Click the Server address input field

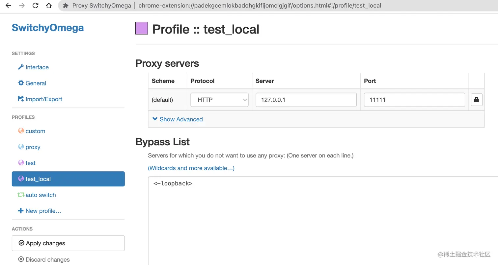pos(306,100)
